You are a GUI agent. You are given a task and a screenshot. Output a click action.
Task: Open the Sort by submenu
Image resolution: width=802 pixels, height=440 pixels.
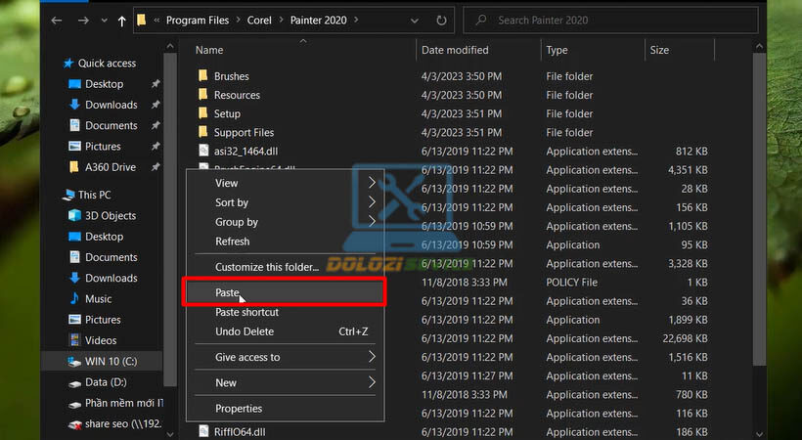click(285, 202)
